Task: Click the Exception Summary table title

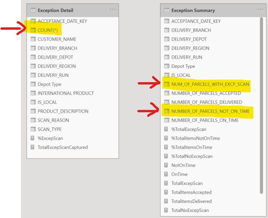Action: click(193, 10)
